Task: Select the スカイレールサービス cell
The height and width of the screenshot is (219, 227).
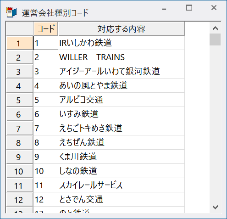Action: click(121, 185)
